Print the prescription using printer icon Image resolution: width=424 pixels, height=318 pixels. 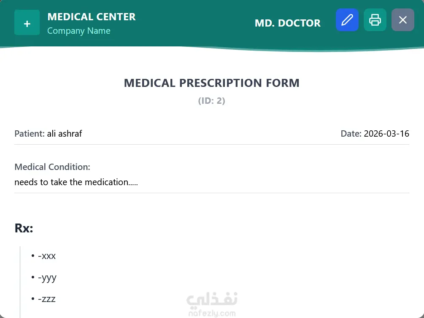375,20
